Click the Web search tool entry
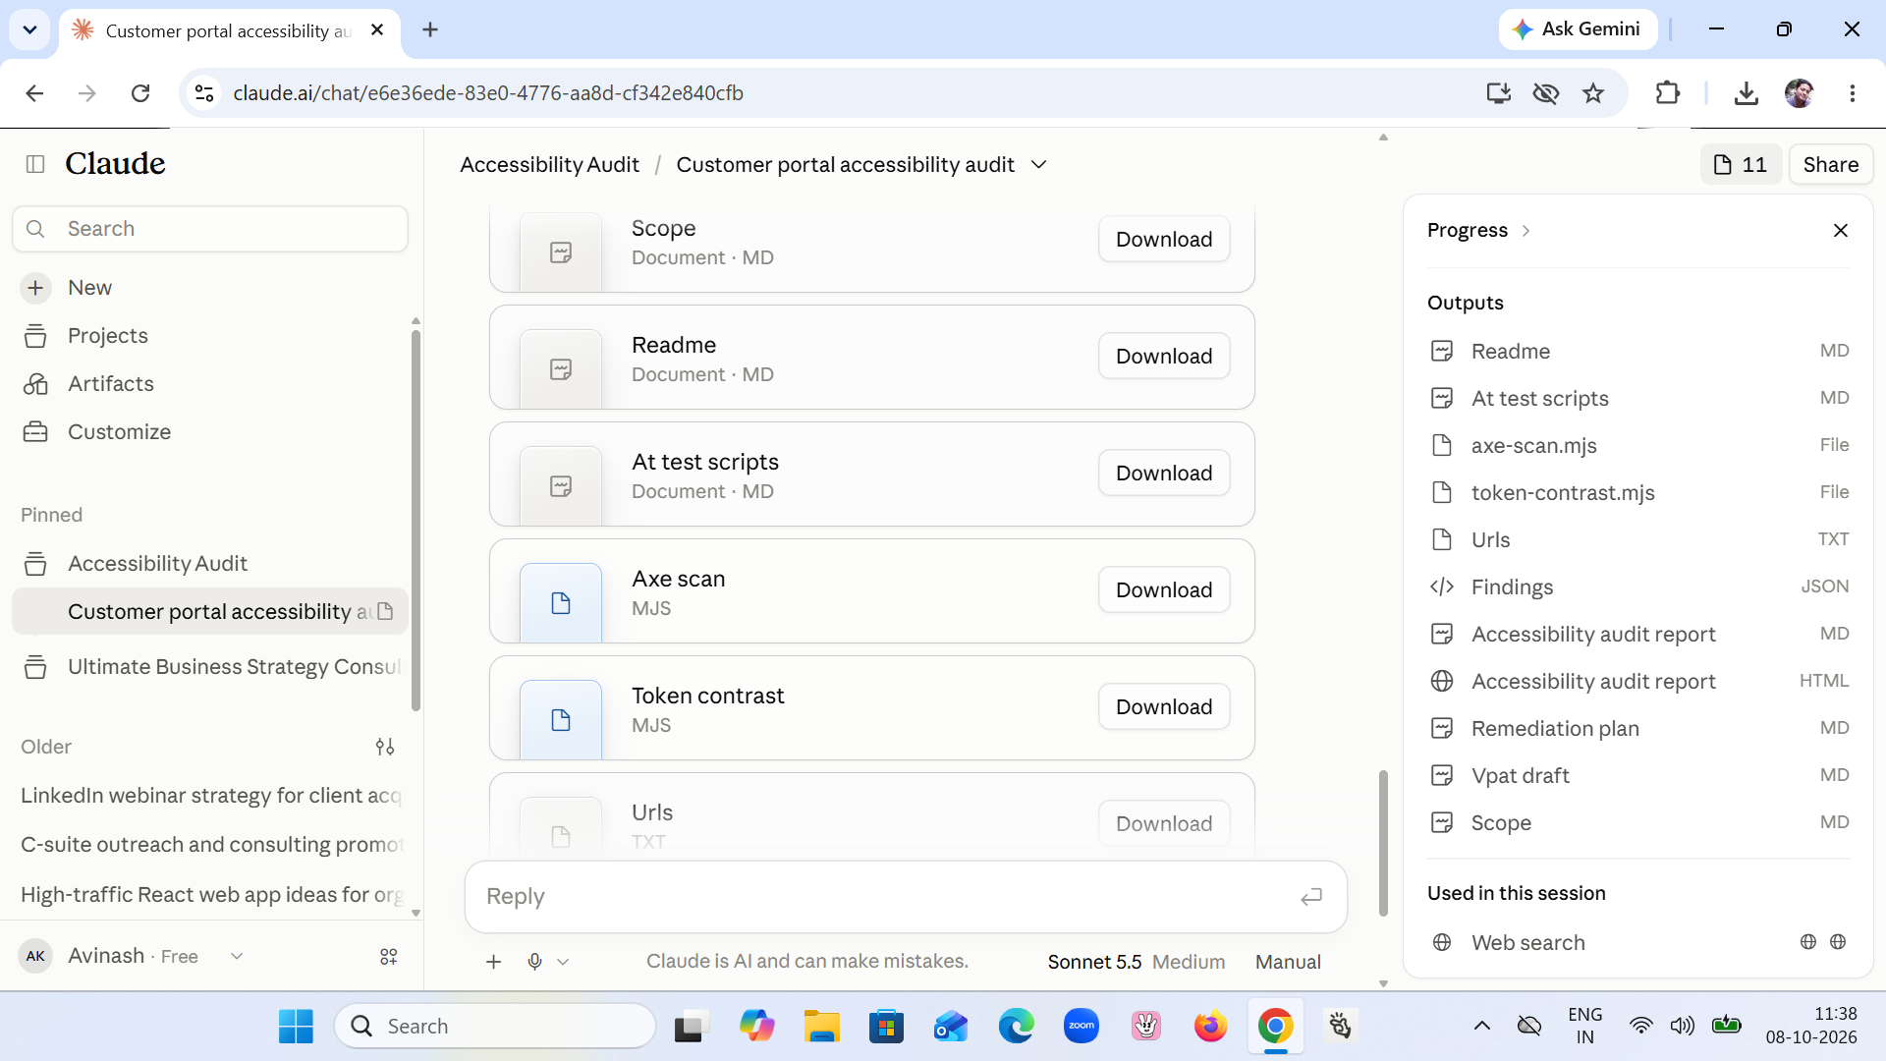The height and width of the screenshot is (1061, 1886). pyautogui.click(x=1638, y=943)
